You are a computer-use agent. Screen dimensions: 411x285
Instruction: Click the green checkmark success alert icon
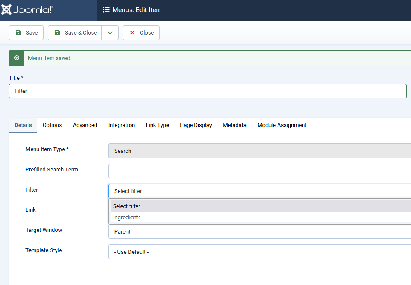point(16,58)
